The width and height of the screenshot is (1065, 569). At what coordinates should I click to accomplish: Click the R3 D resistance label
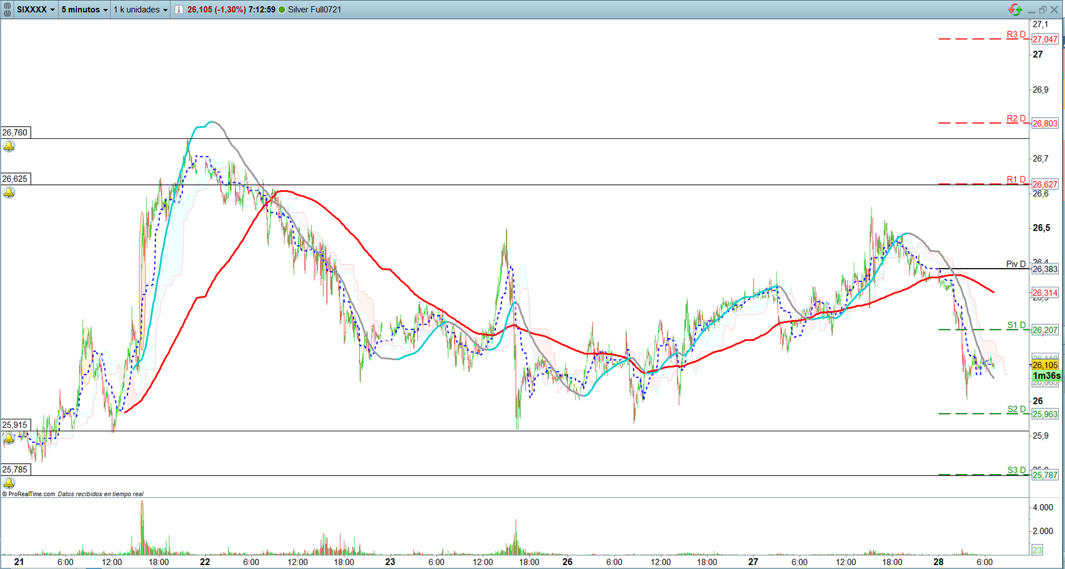tap(1015, 35)
